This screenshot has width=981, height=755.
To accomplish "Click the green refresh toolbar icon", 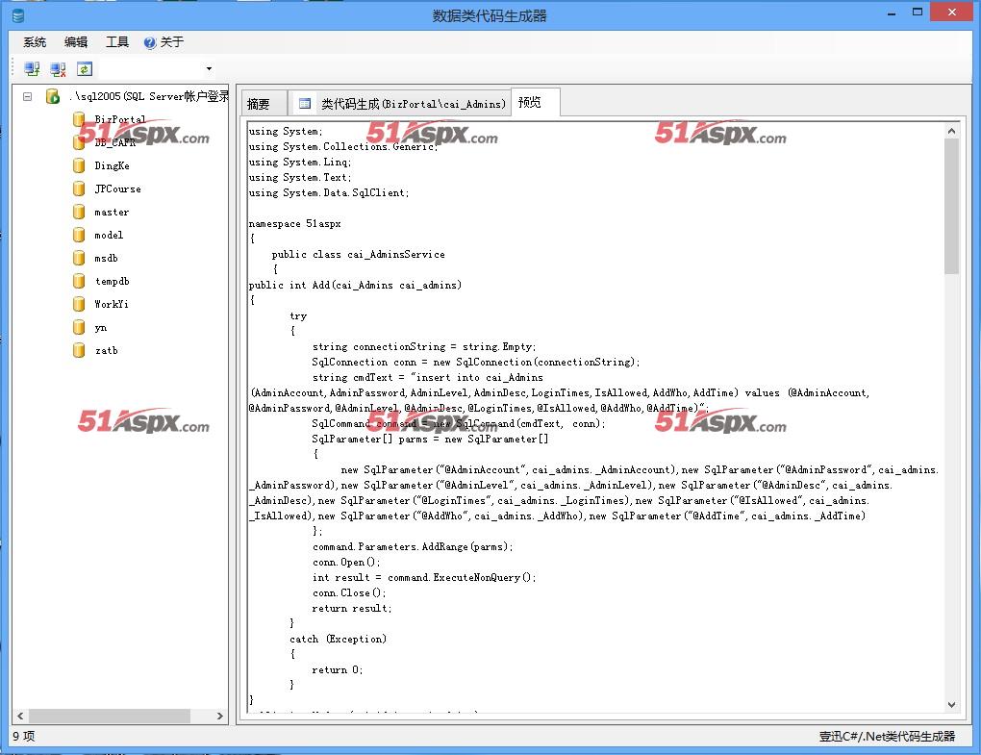I will 85,69.
